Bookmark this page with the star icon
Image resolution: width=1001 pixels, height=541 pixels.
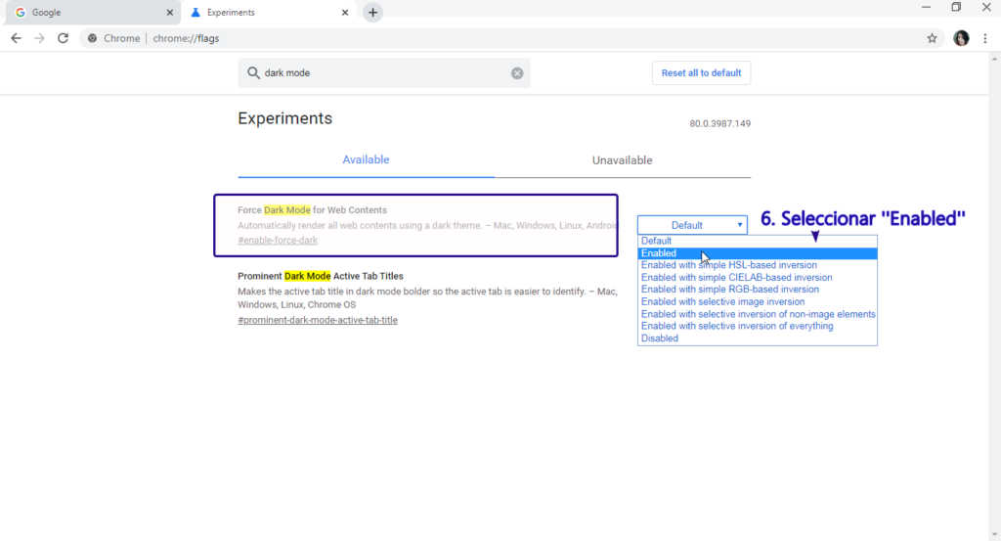click(932, 38)
